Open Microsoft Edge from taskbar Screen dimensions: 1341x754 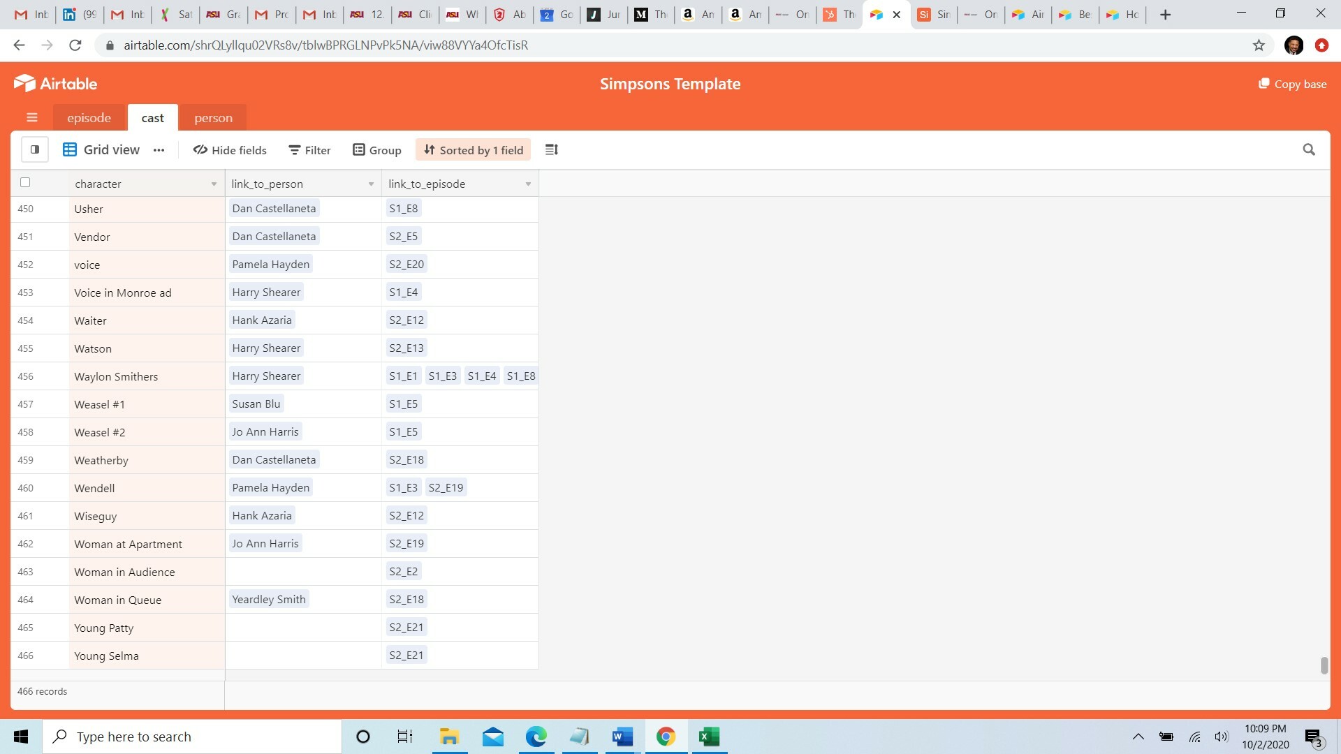point(536,737)
